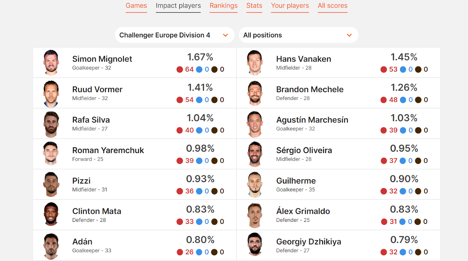468x261 pixels.
Task: Switch to the Games tab
Action: 136,6
